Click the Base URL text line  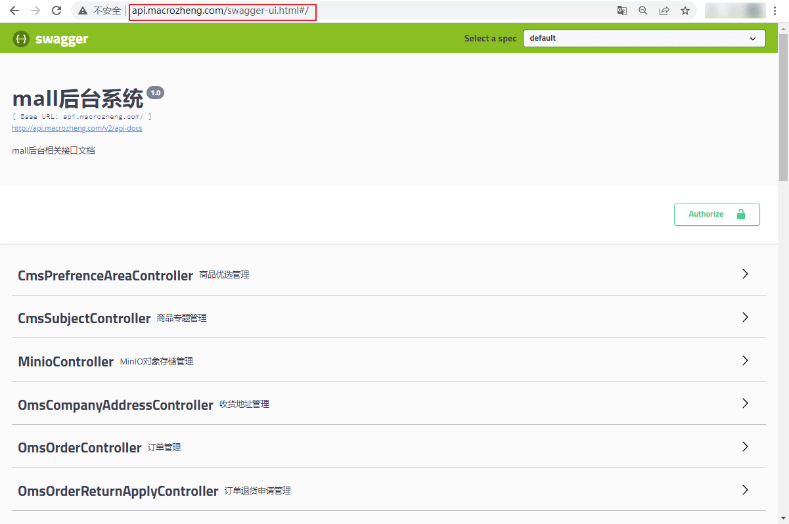coord(82,116)
